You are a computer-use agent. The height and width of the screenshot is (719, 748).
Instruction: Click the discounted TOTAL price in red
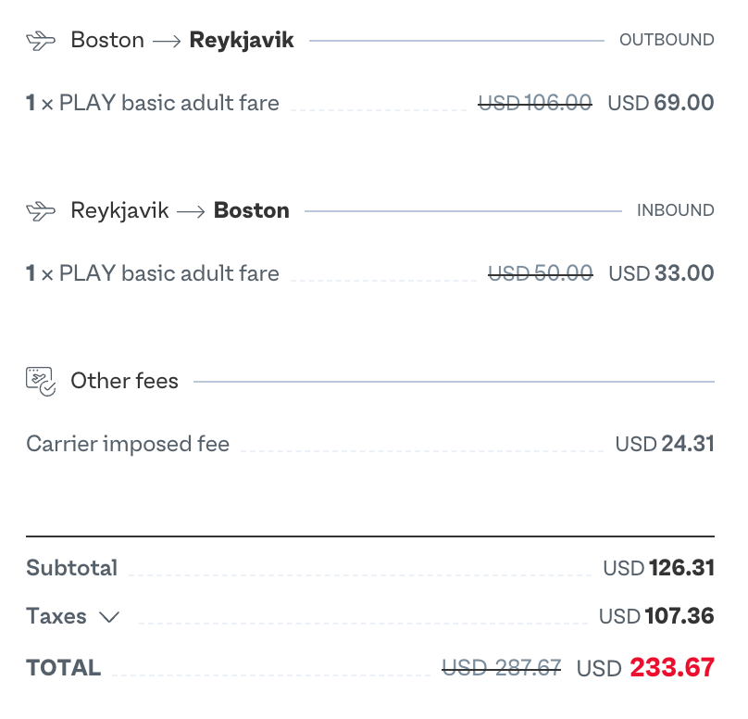(673, 667)
